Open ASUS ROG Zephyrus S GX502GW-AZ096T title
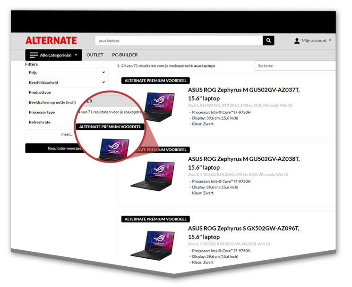The height and width of the screenshot is (287, 352). pyautogui.click(x=244, y=233)
